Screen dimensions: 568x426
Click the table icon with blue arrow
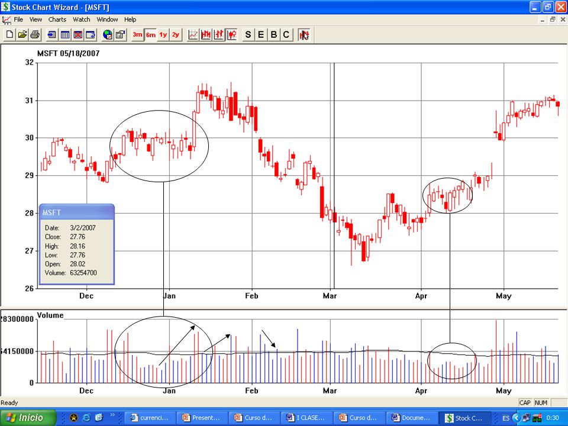pyautogui.click(x=91, y=35)
